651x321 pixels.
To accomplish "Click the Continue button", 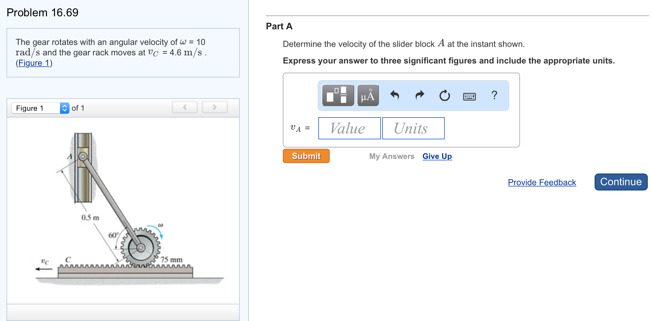I will [620, 182].
